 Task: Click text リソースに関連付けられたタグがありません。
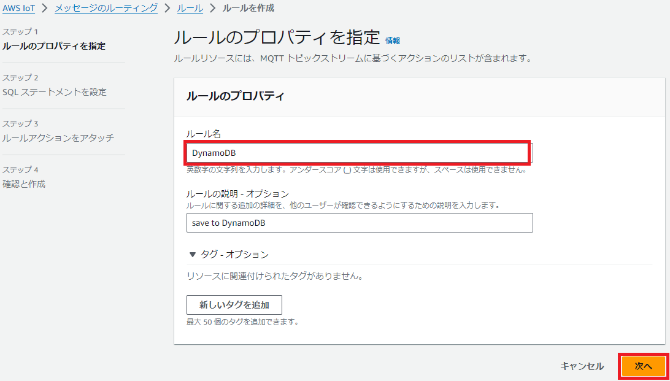(275, 276)
